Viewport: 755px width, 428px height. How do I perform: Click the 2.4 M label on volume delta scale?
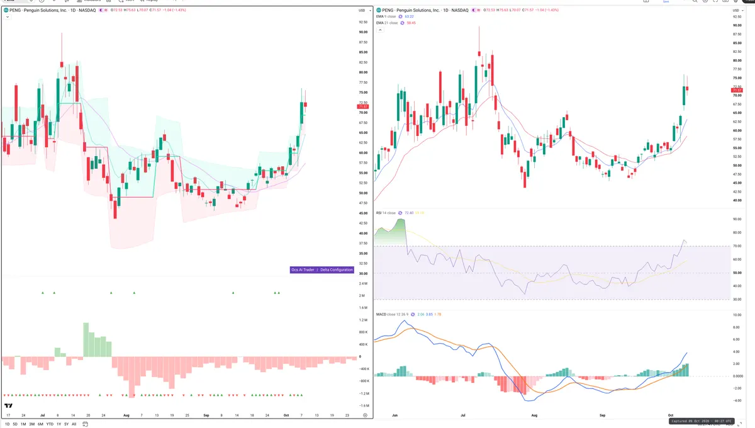pyautogui.click(x=363, y=284)
